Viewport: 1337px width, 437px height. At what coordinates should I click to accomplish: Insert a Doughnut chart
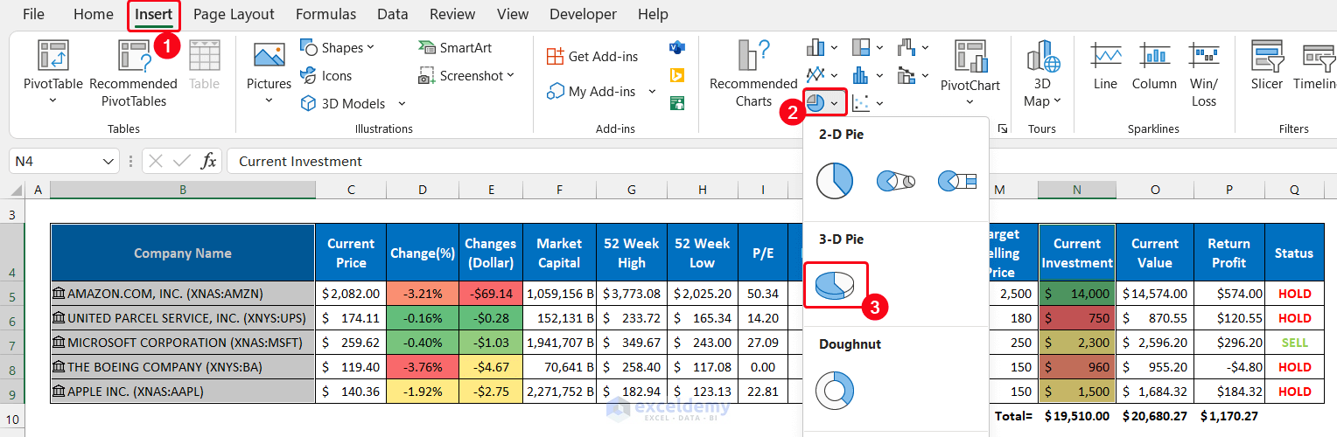tap(834, 389)
